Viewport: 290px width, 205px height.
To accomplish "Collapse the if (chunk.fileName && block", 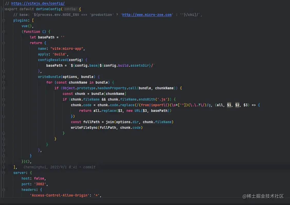I will tap(4, 100).
